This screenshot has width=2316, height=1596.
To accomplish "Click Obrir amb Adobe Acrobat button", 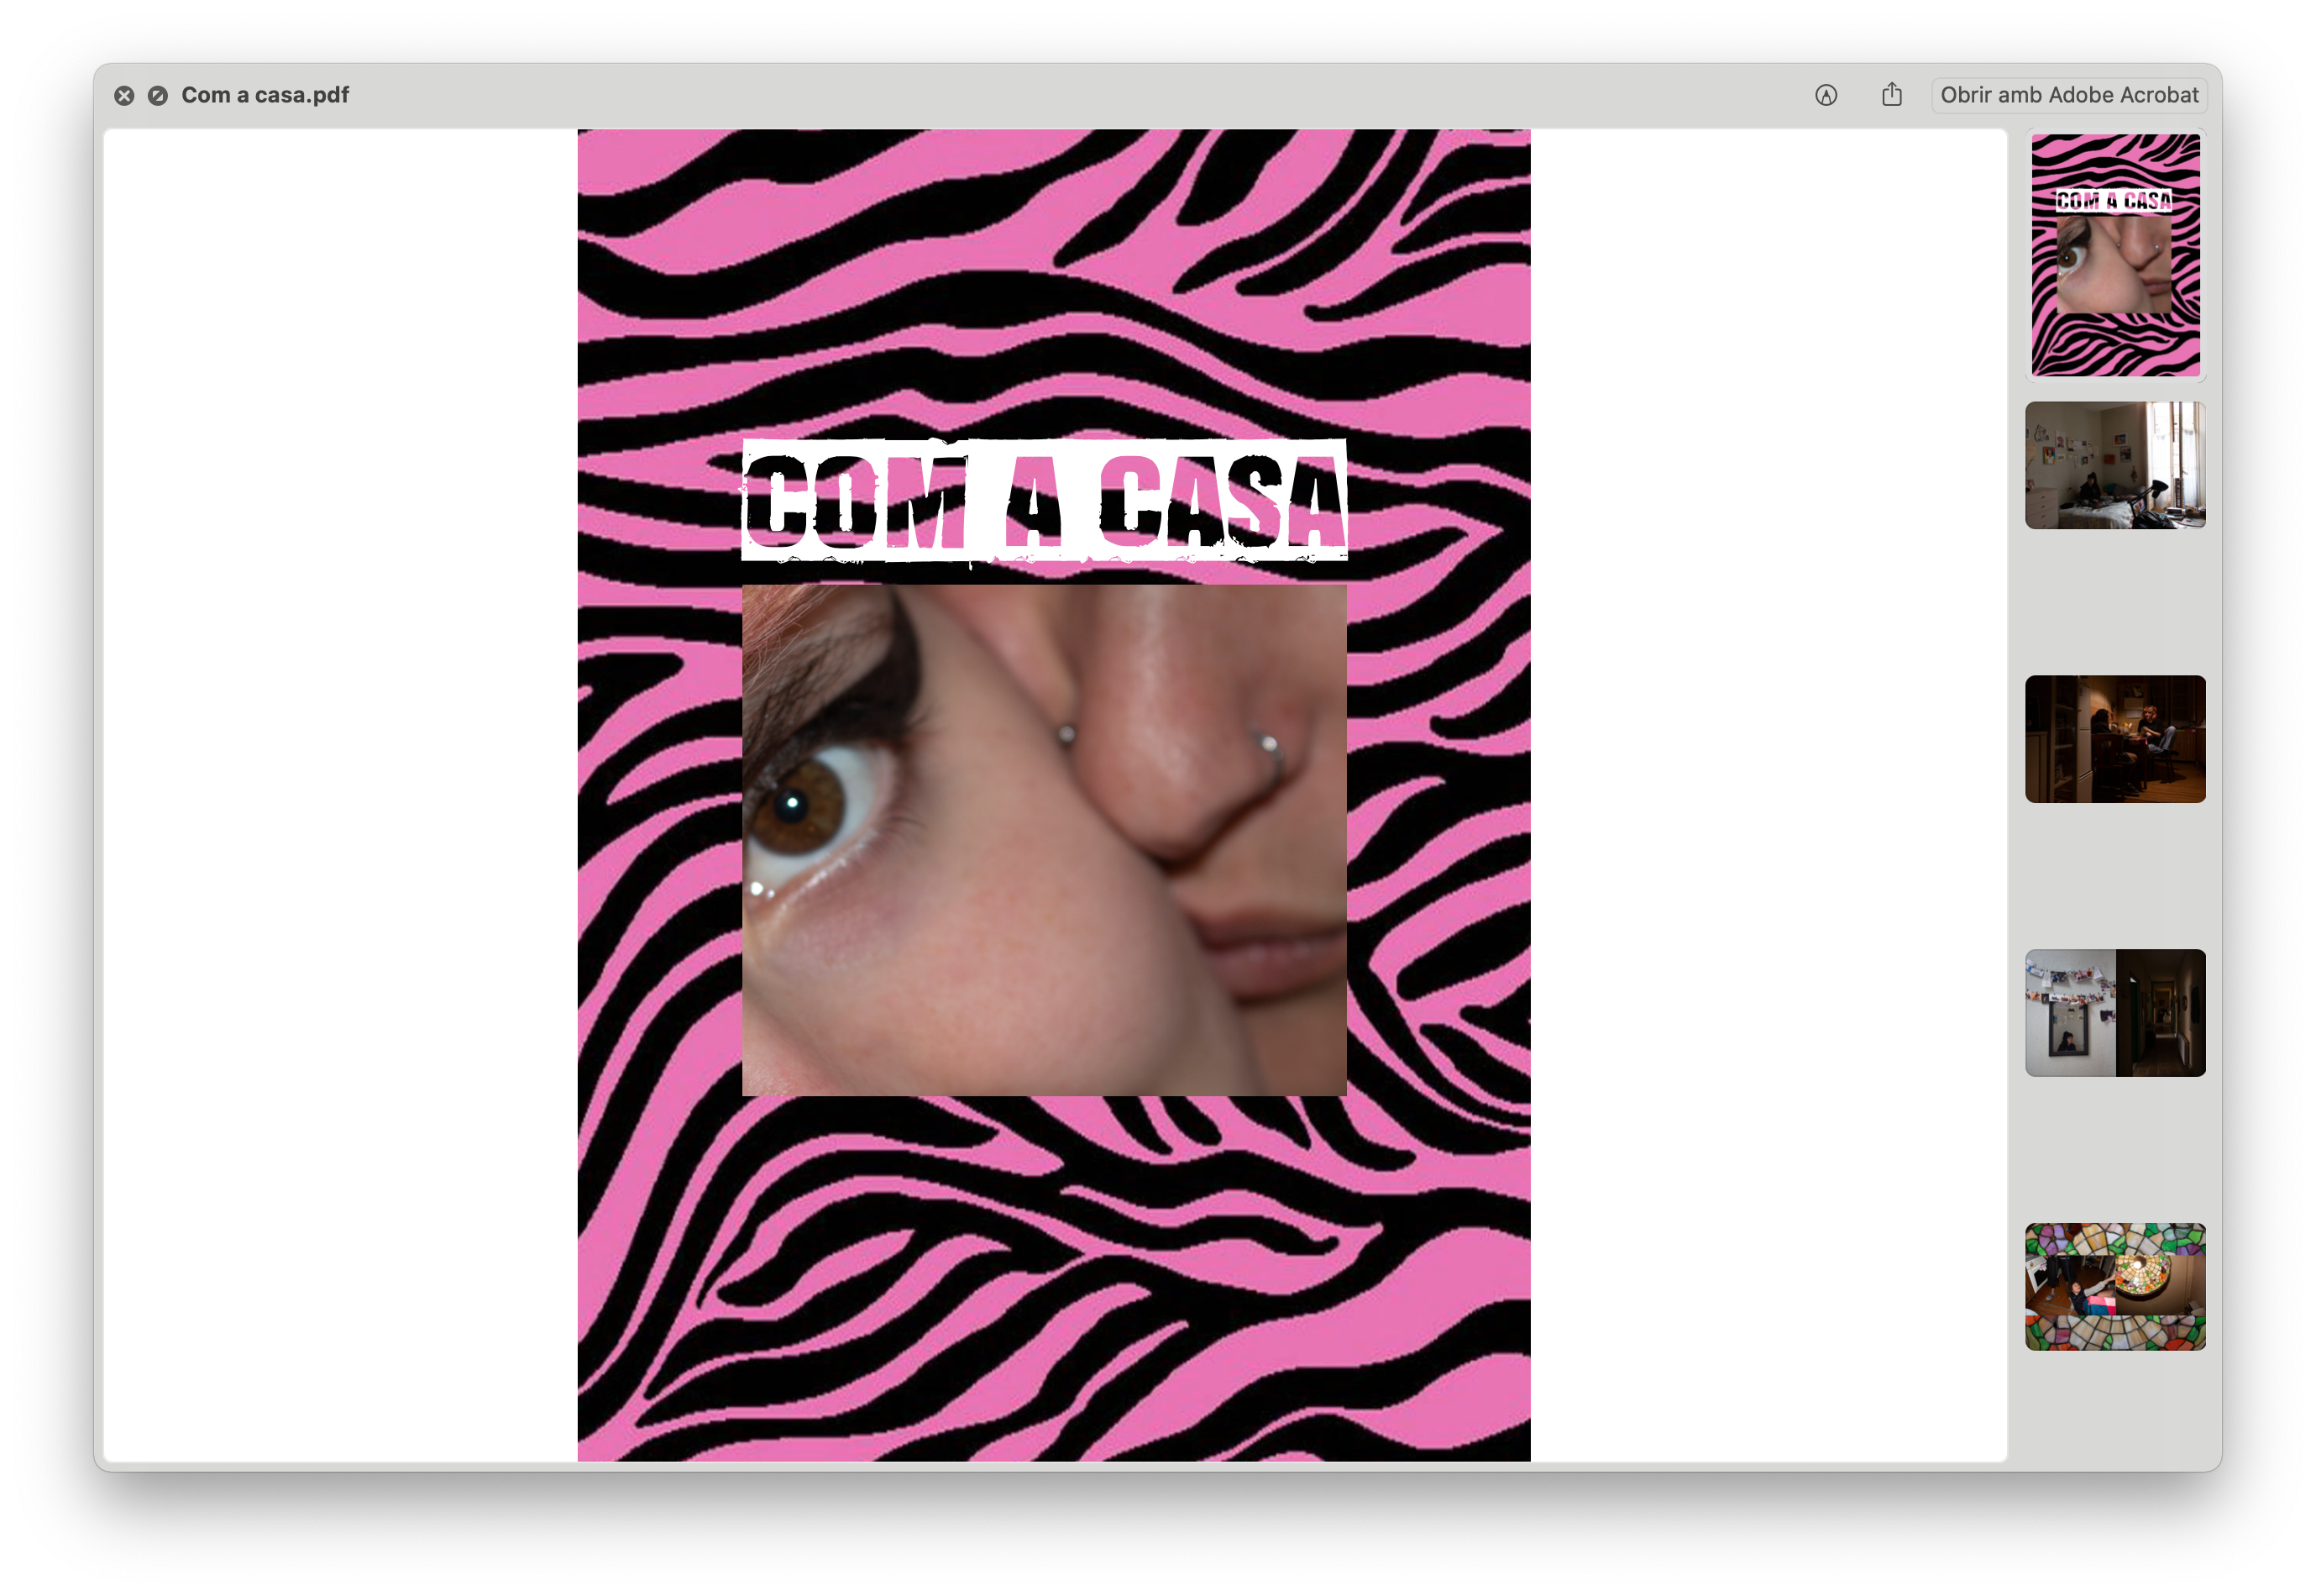I will click(x=2068, y=95).
